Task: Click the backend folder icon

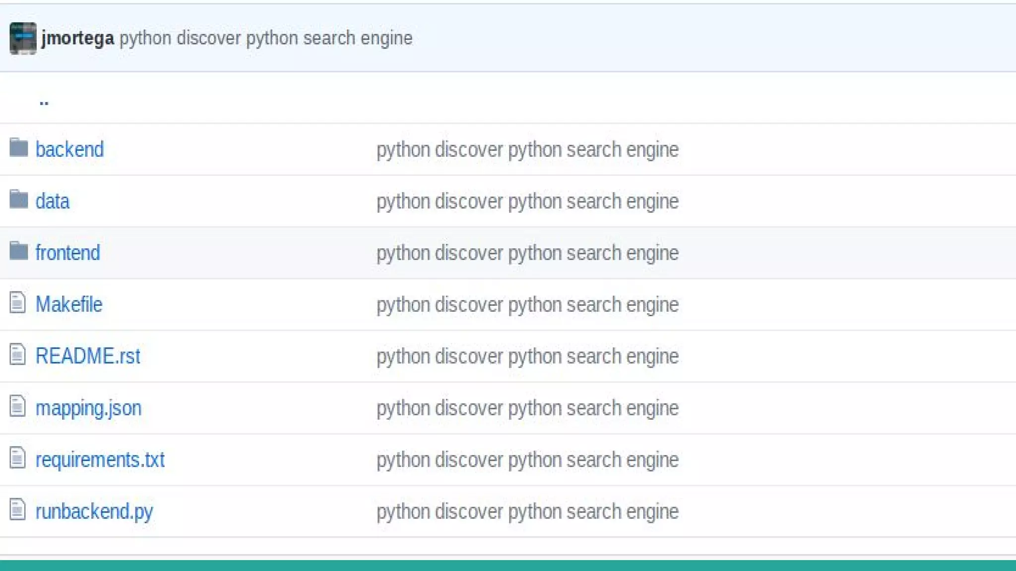Action: [x=19, y=148]
